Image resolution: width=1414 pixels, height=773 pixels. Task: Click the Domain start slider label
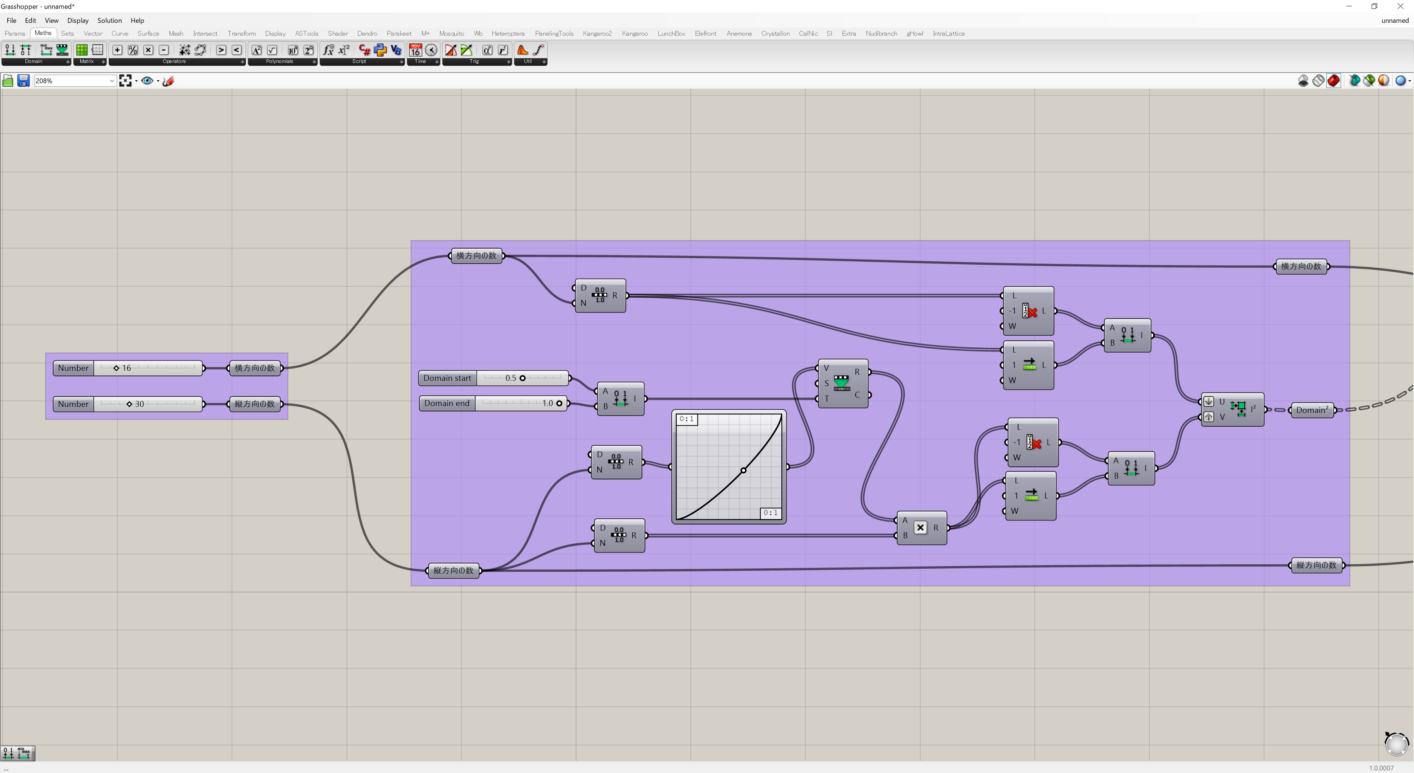447,378
